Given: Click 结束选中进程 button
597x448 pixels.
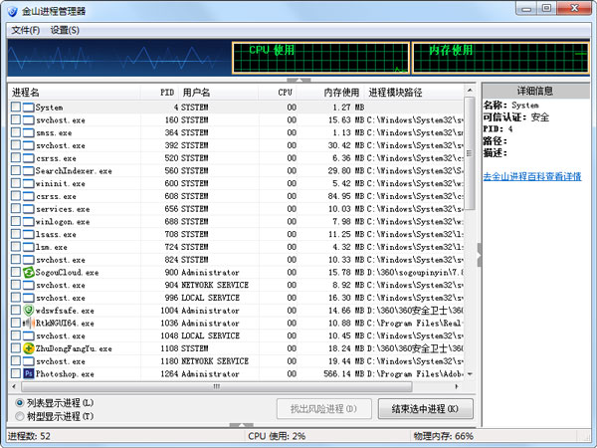Looking at the screenshot, I should pyautogui.click(x=425, y=409).
